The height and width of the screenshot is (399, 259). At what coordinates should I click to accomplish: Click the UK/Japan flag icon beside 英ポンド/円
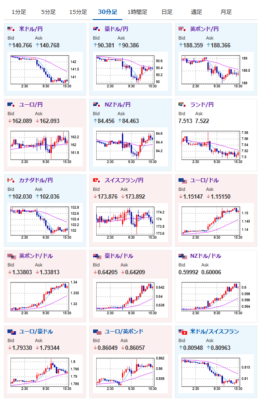182,29
